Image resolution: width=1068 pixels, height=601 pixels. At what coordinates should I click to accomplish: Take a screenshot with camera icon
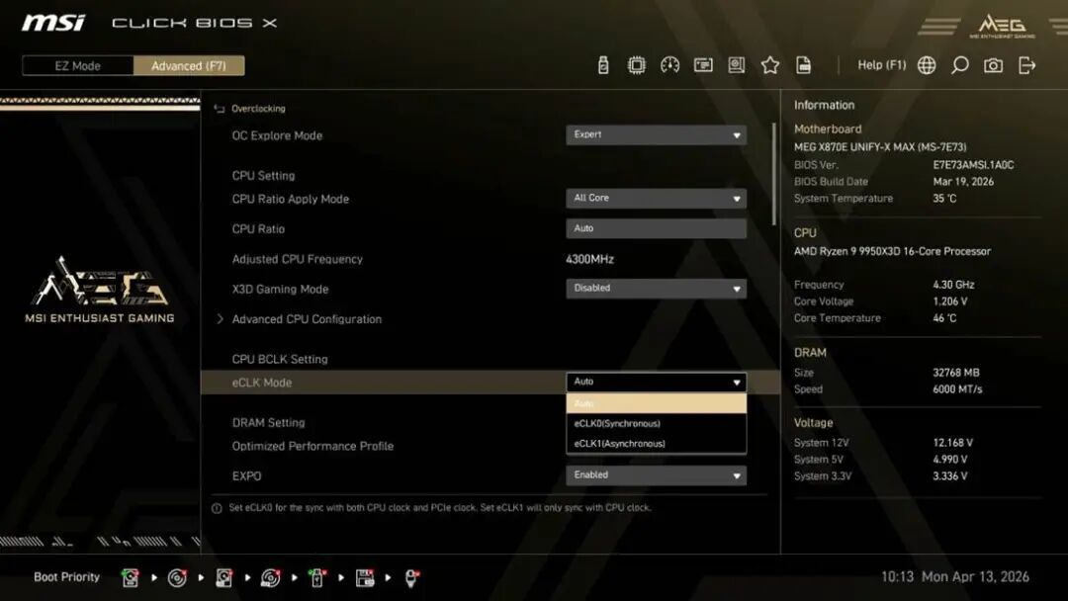pos(993,65)
